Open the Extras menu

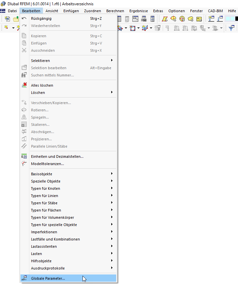click(158, 11)
